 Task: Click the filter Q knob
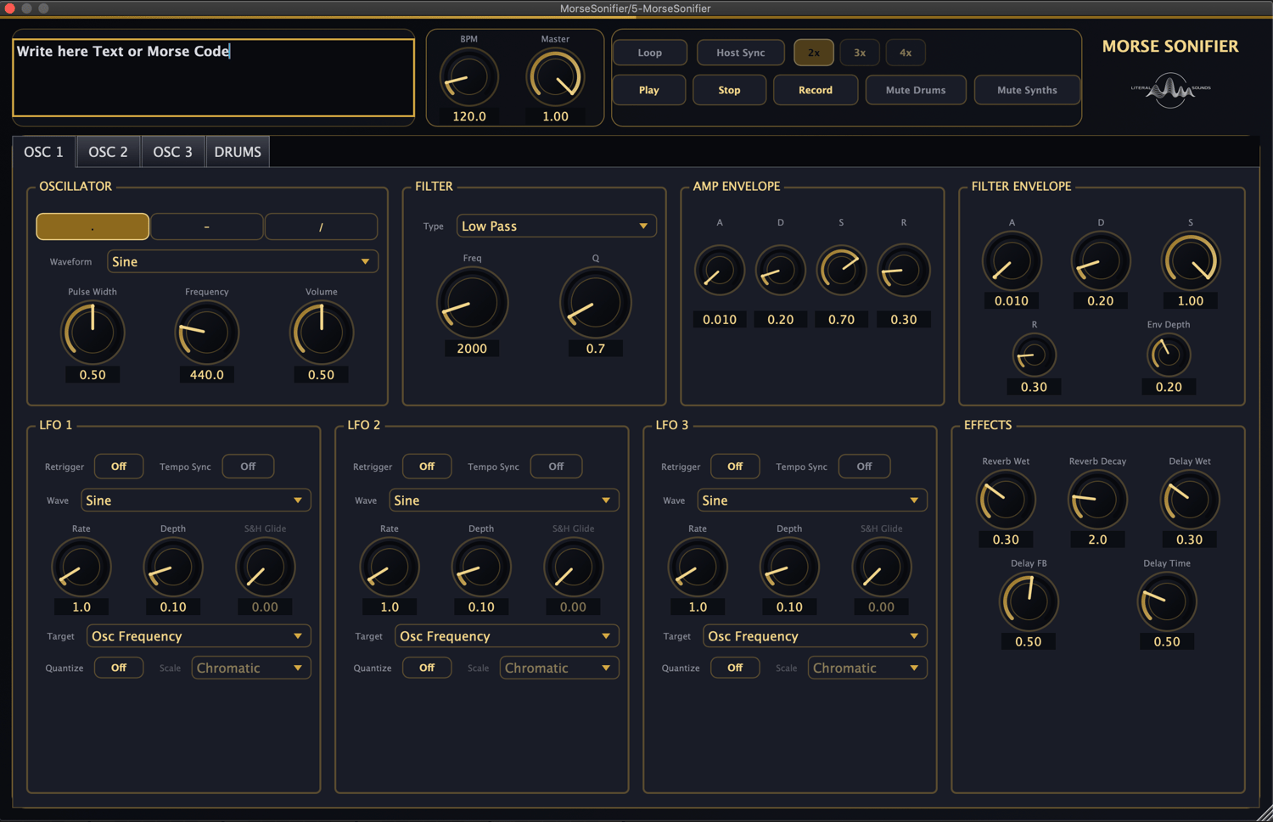[x=596, y=303]
